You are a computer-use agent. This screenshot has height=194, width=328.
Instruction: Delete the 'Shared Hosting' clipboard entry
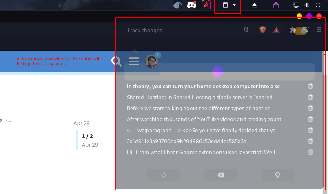click(x=310, y=97)
